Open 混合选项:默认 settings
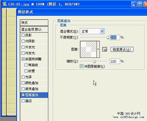The image size is (147, 121). 34,29
